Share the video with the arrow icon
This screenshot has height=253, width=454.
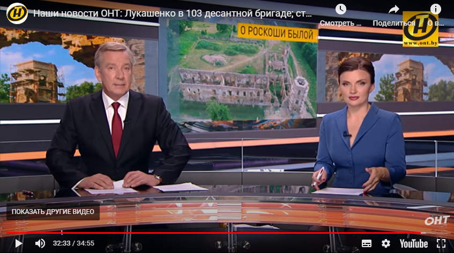[x=394, y=10]
